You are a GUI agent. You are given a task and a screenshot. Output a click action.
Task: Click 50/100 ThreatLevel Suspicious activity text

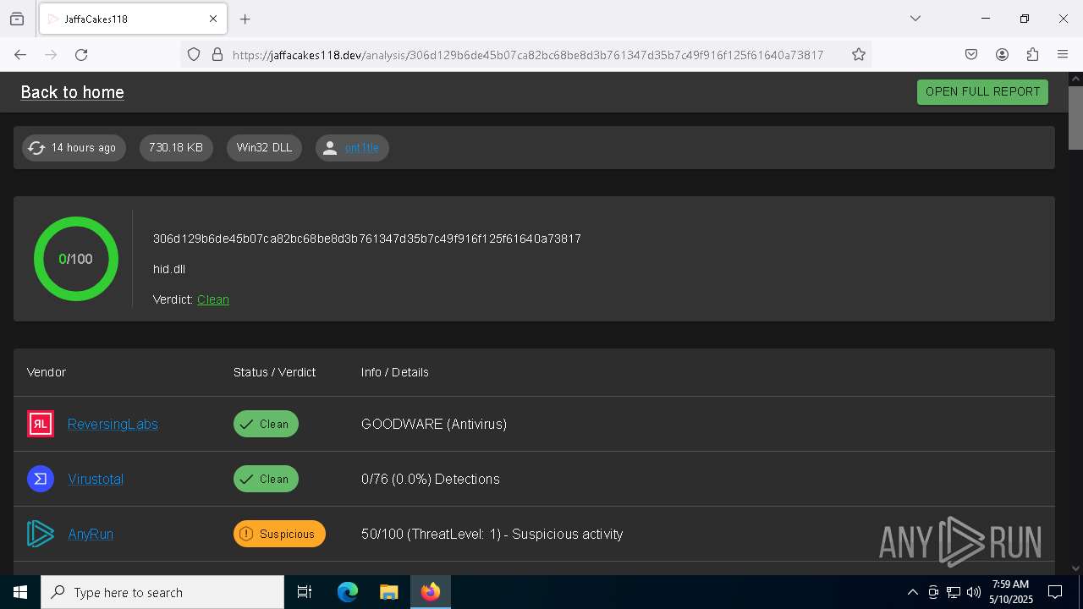(492, 534)
